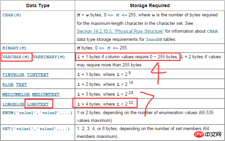Open the BLOB data type link

tap(7, 84)
